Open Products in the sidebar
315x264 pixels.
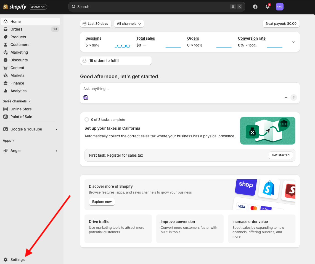30,37
